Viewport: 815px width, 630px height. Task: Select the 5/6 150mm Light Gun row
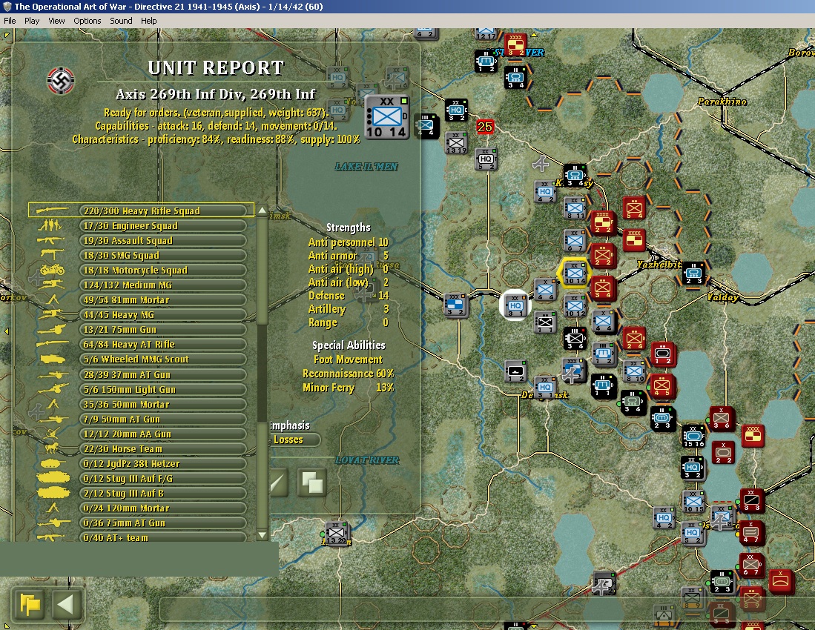(x=162, y=389)
